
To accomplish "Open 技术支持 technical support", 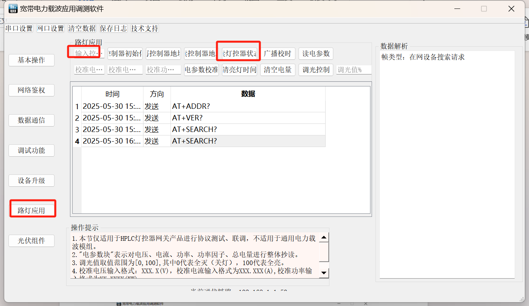I will [x=144, y=28].
